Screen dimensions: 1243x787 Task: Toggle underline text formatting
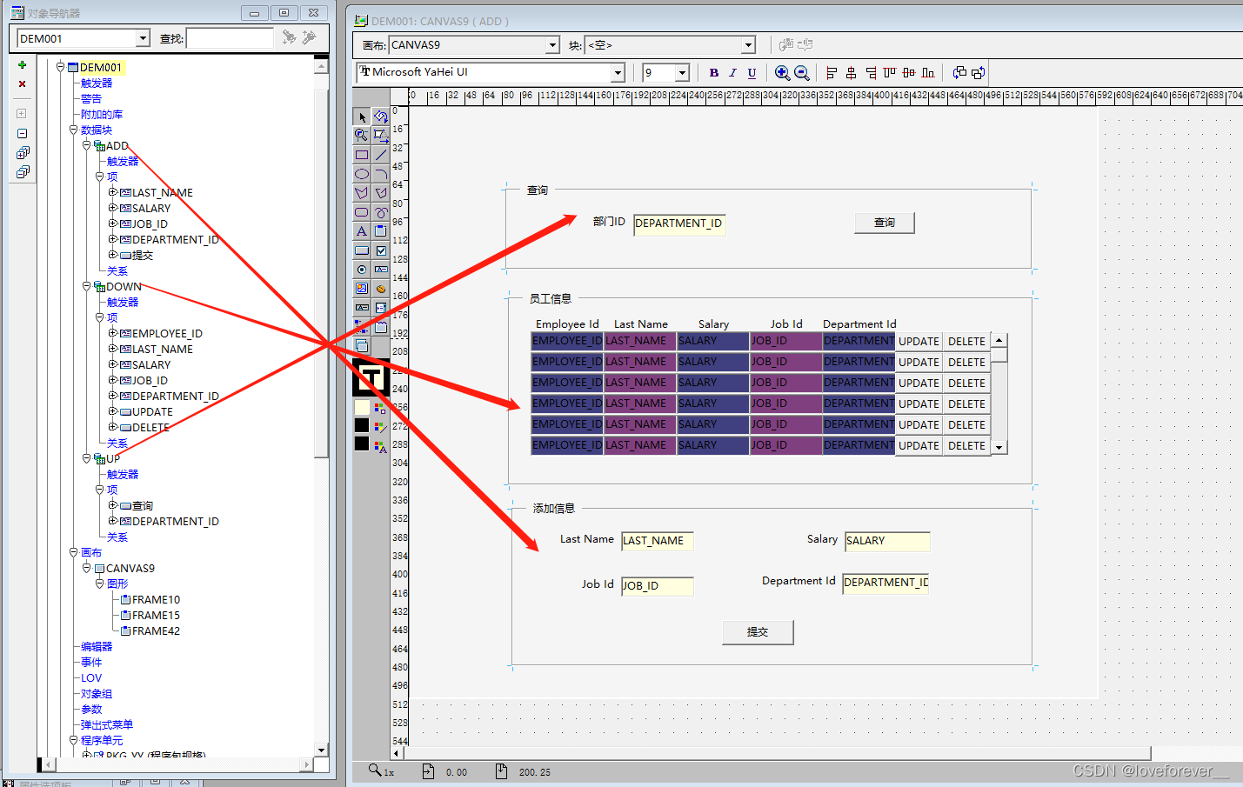click(x=752, y=73)
